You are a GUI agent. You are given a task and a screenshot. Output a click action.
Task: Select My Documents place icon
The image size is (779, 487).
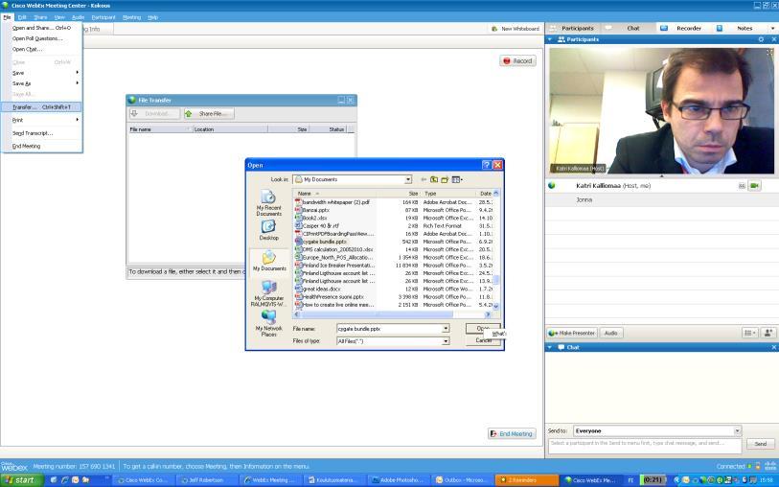click(x=269, y=261)
